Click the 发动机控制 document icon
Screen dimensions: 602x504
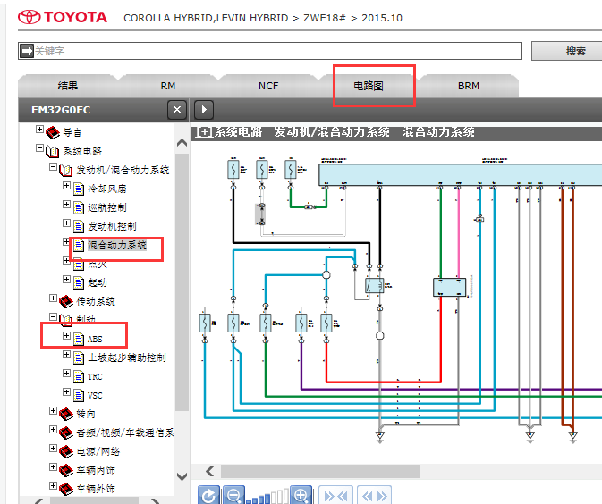[79, 226]
